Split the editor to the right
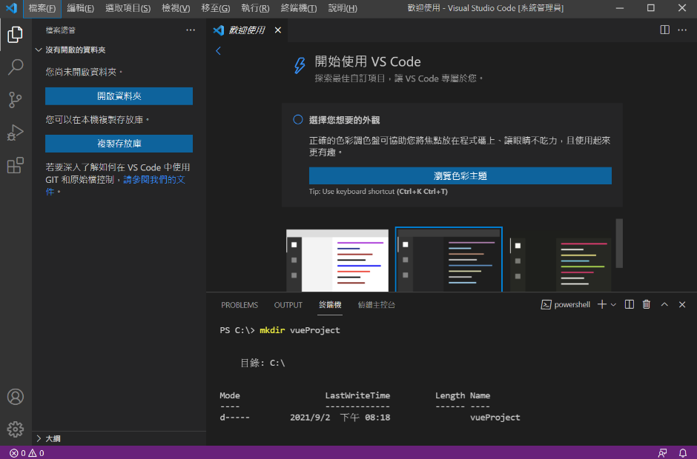Viewport: 697px width, 459px height. (664, 30)
